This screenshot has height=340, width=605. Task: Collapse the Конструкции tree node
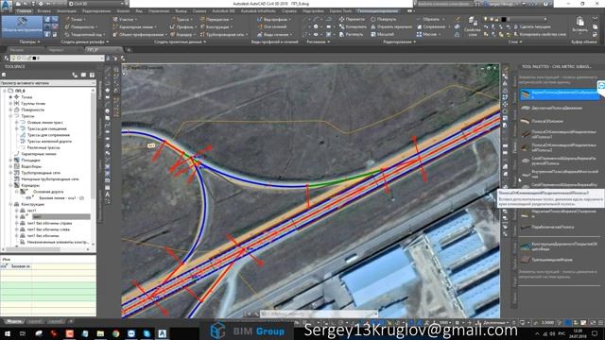click(x=10, y=204)
